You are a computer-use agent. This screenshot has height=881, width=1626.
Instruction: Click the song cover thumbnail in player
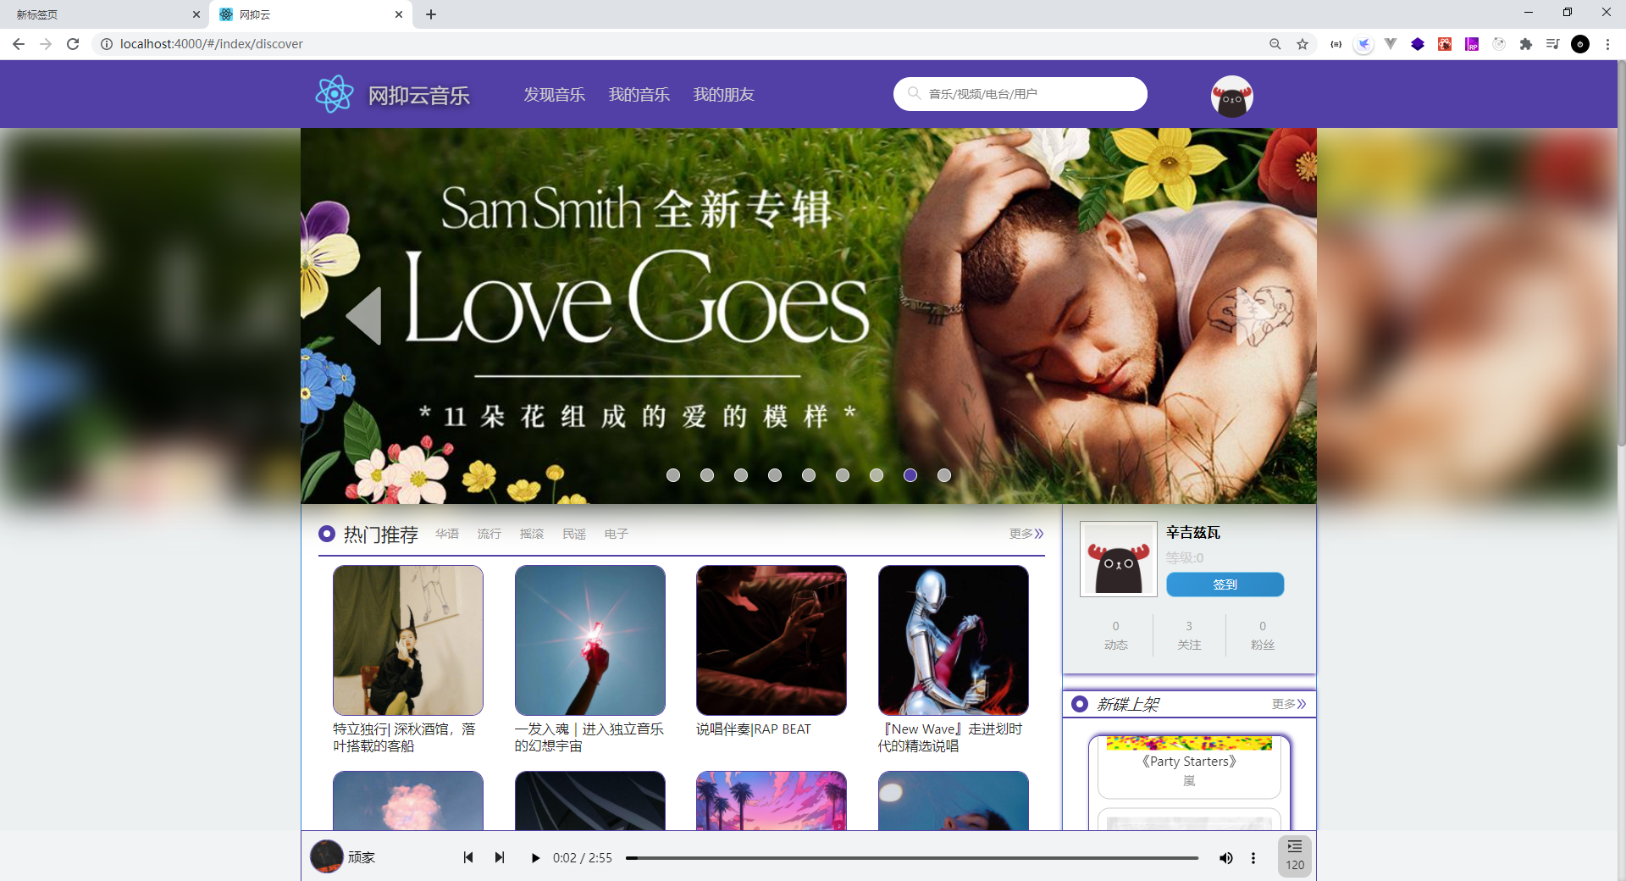point(326,856)
